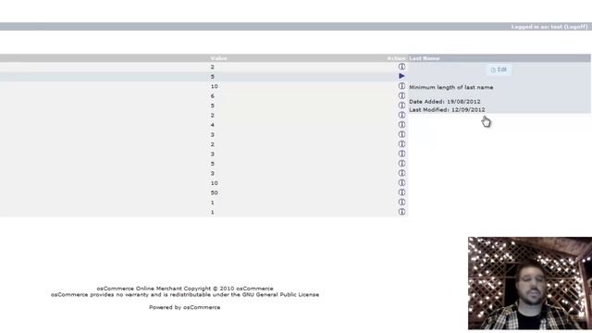Click info icon of the 1 row just below 50
The height and width of the screenshot is (333, 592).
coord(401,203)
